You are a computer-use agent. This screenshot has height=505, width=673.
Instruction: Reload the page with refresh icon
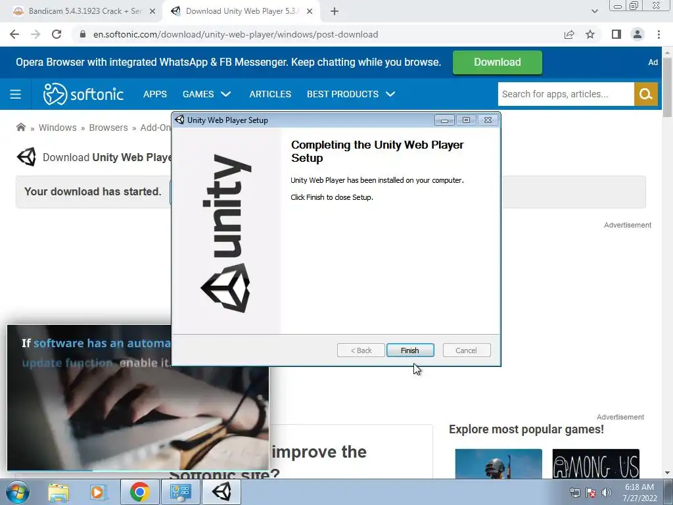(x=57, y=34)
